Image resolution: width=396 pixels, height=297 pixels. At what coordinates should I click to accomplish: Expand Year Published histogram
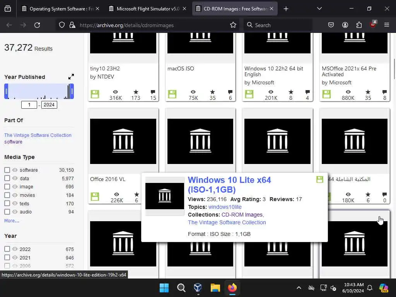[x=71, y=77]
